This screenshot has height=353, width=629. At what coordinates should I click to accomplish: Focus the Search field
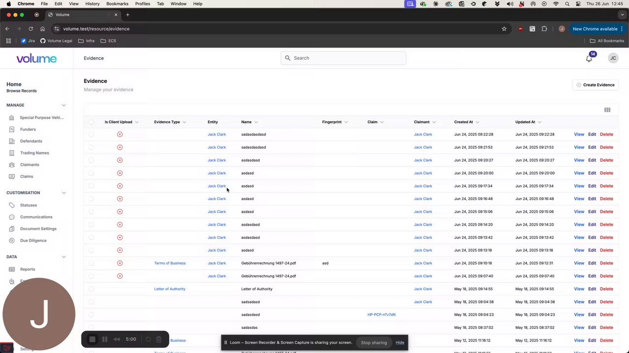[343, 58]
